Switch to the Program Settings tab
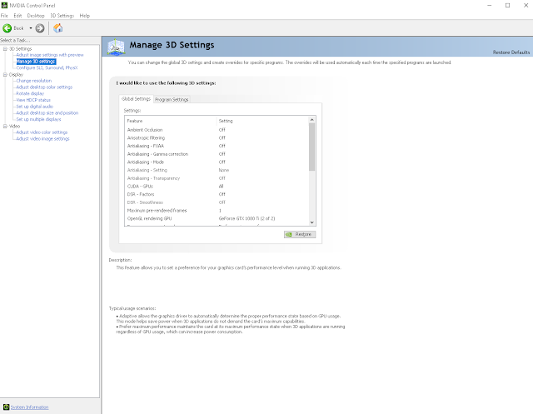Screen dimensions: 533x414 click(x=172, y=100)
